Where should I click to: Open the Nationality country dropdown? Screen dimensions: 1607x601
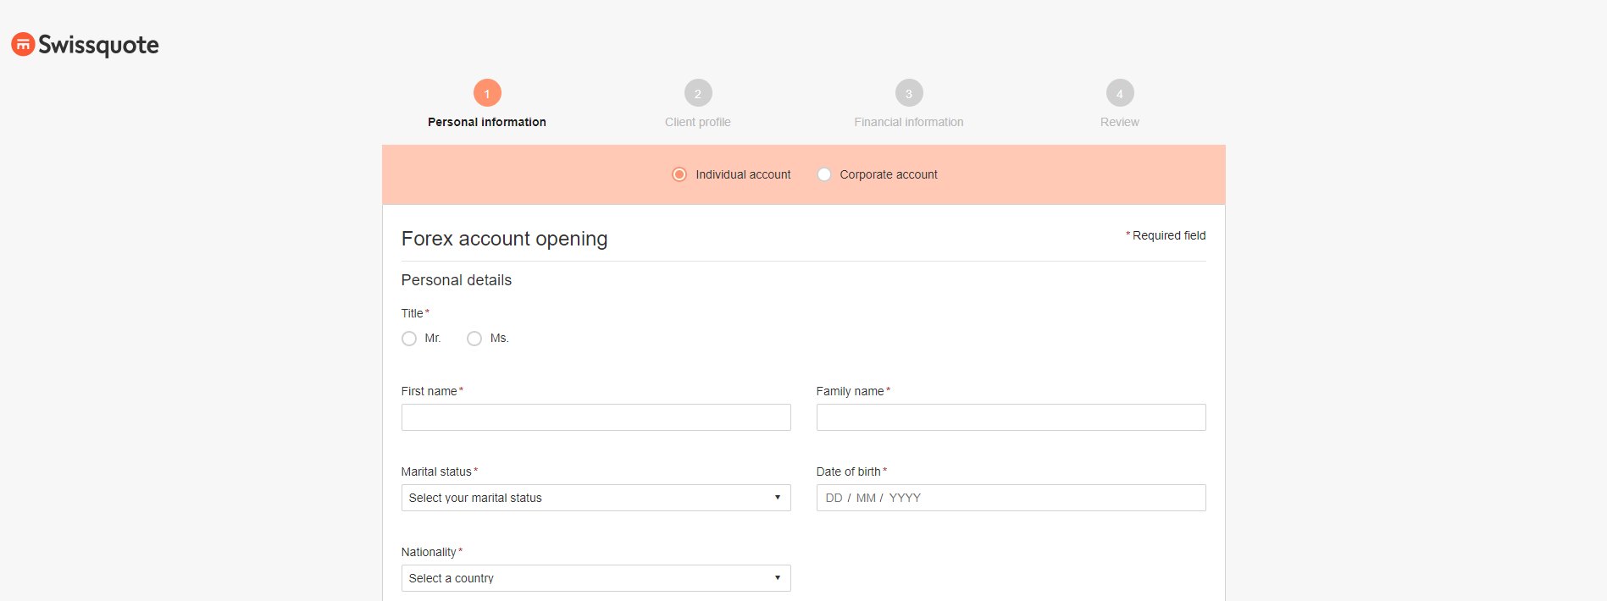click(596, 578)
